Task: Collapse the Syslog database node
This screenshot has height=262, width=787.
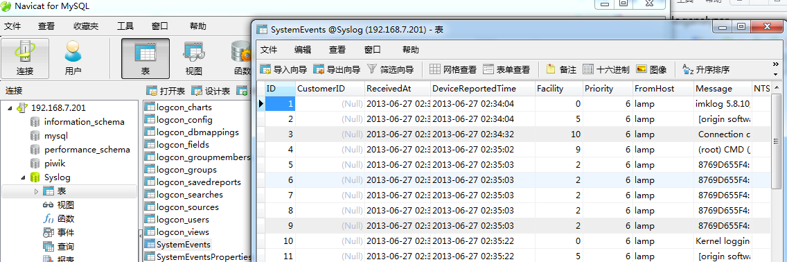Action: [24, 177]
